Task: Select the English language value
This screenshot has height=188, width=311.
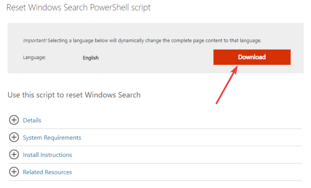Action: (91, 58)
